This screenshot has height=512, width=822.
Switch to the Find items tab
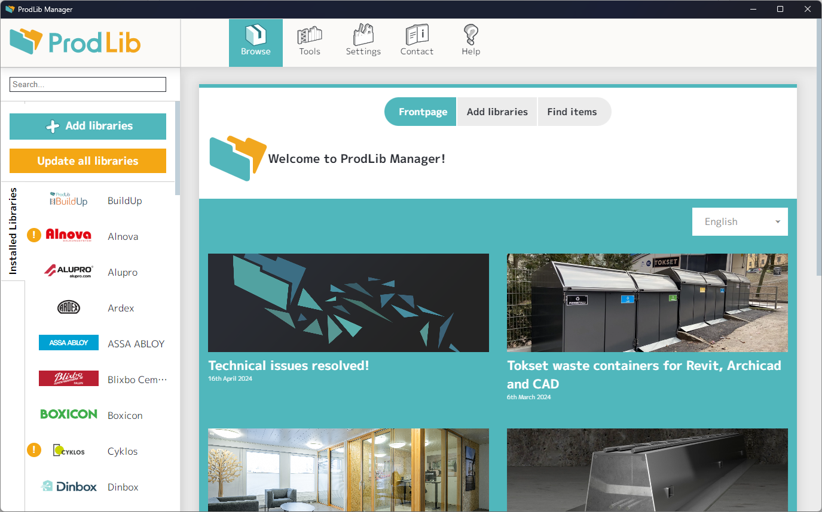[x=574, y=112]
